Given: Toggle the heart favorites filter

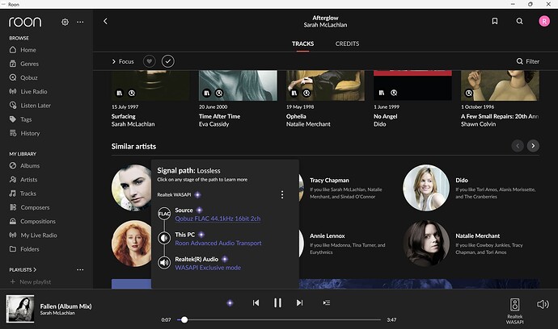Looking at the screenshot, I should coord(149,61).
